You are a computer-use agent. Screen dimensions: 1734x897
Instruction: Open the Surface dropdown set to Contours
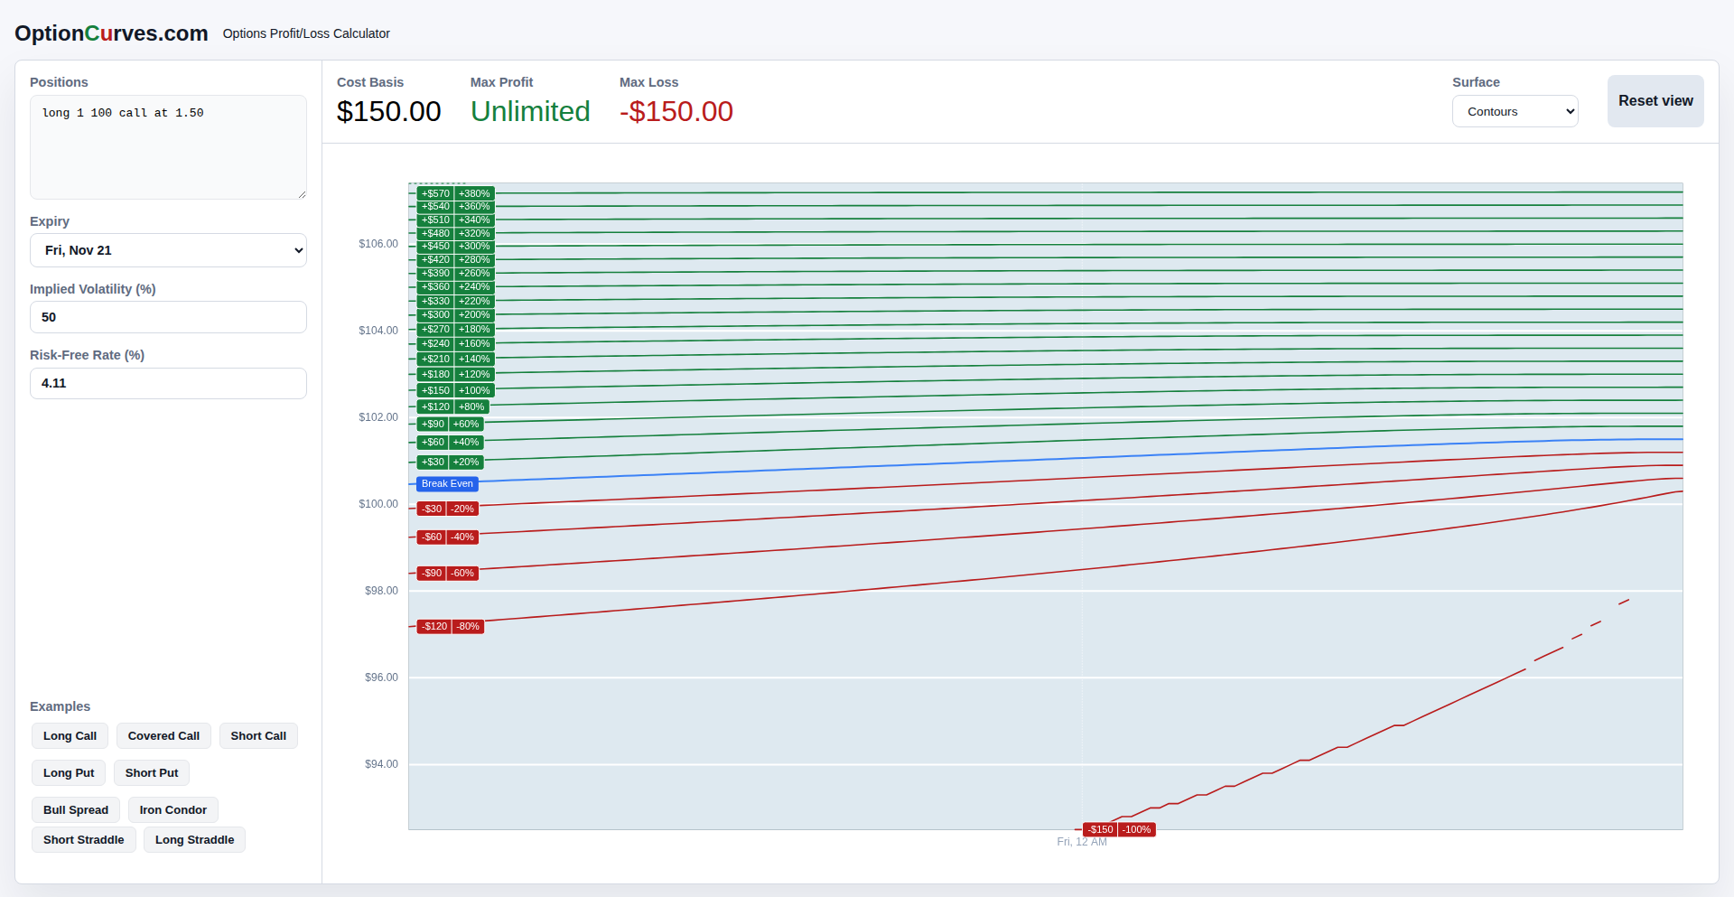pos(1515,111)
